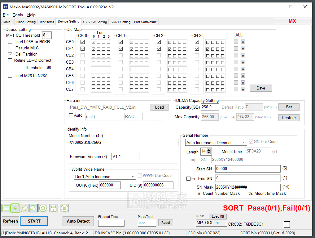Click the round stop toolbar icon
This screenshot has width=315, height=238.
point(64,208)
